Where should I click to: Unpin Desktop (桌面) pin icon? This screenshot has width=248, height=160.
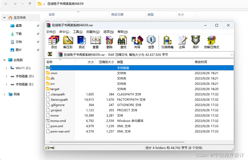pos(38,26)
